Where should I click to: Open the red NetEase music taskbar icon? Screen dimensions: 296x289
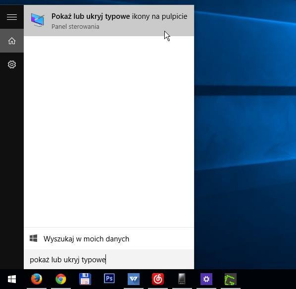pyautogui.click(x=158, y=279)
